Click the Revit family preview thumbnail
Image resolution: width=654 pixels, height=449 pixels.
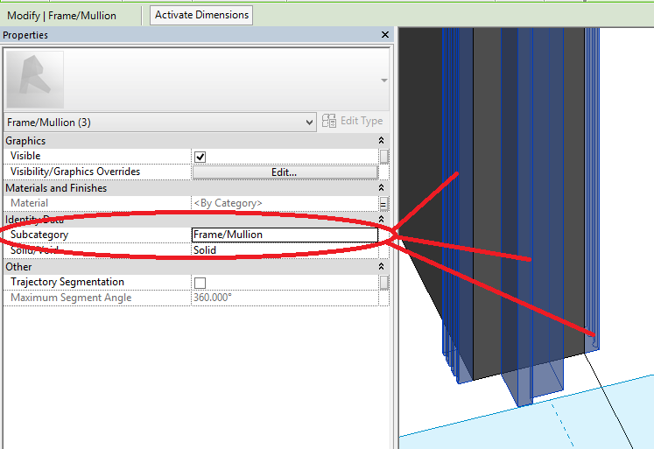pyautogui.click(x=35, y=80)
